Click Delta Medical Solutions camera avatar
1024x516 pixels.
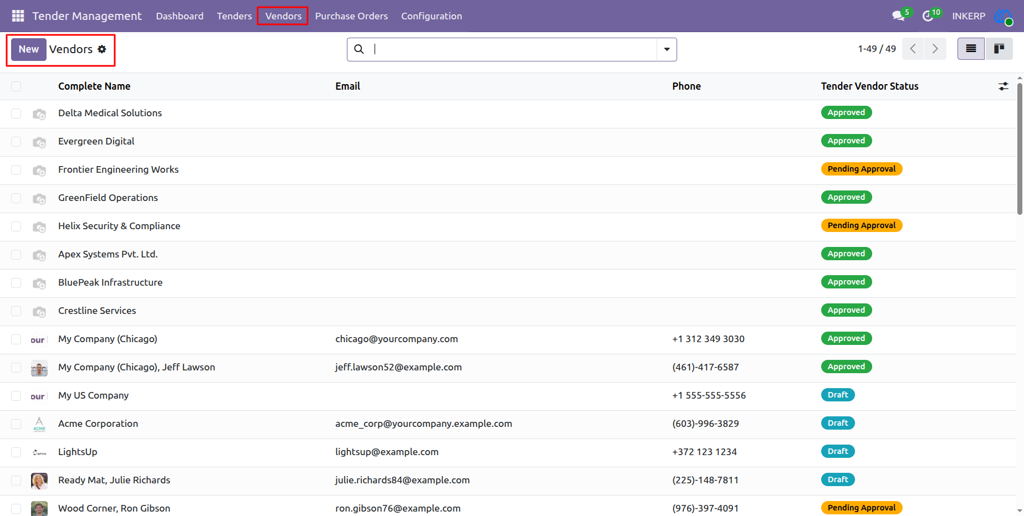39,114
